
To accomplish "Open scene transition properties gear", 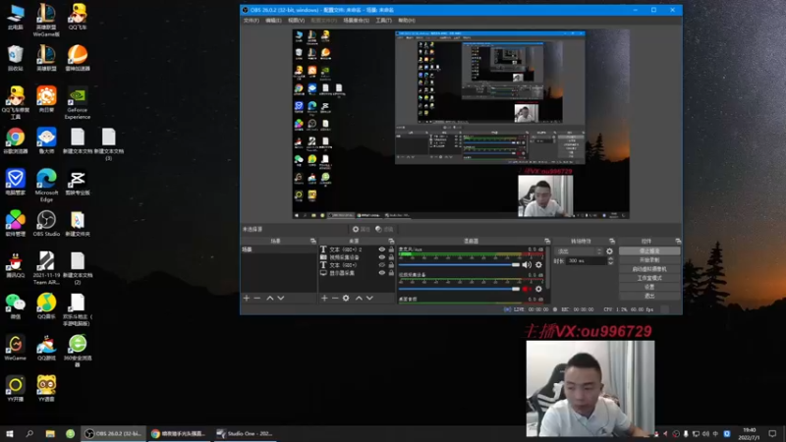I will [609, 251].
